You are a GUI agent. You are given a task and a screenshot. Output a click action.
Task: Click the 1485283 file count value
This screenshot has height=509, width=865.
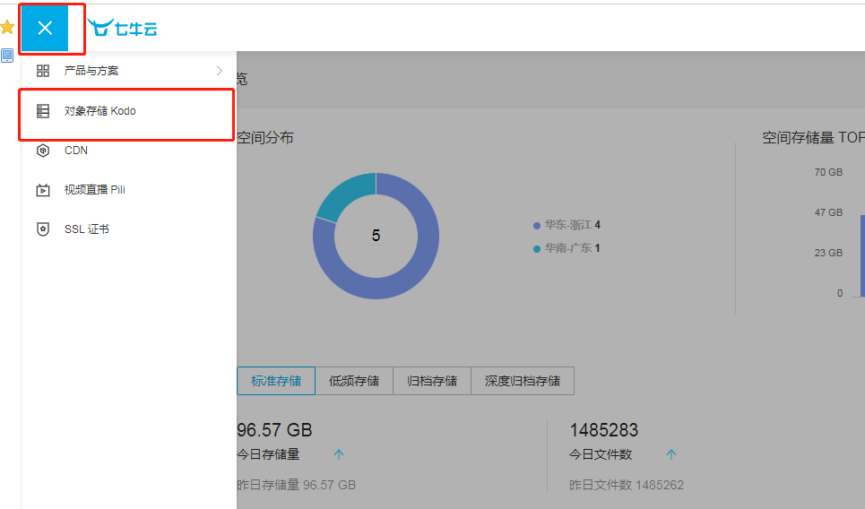pos(603,429)
